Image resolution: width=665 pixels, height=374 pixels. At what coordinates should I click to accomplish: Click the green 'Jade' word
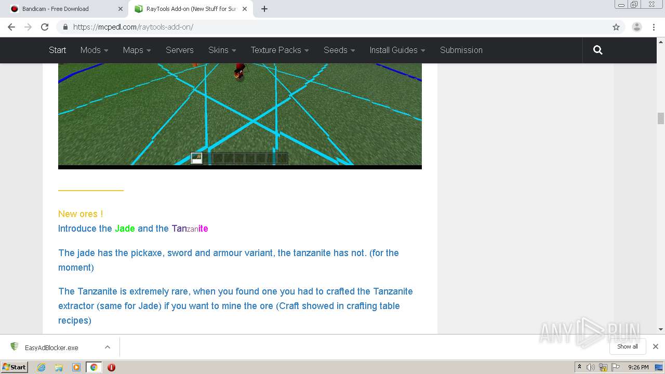125,229
